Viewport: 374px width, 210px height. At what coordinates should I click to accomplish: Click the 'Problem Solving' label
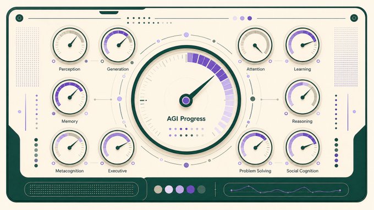pyautogui.click(x=255, y=171)
